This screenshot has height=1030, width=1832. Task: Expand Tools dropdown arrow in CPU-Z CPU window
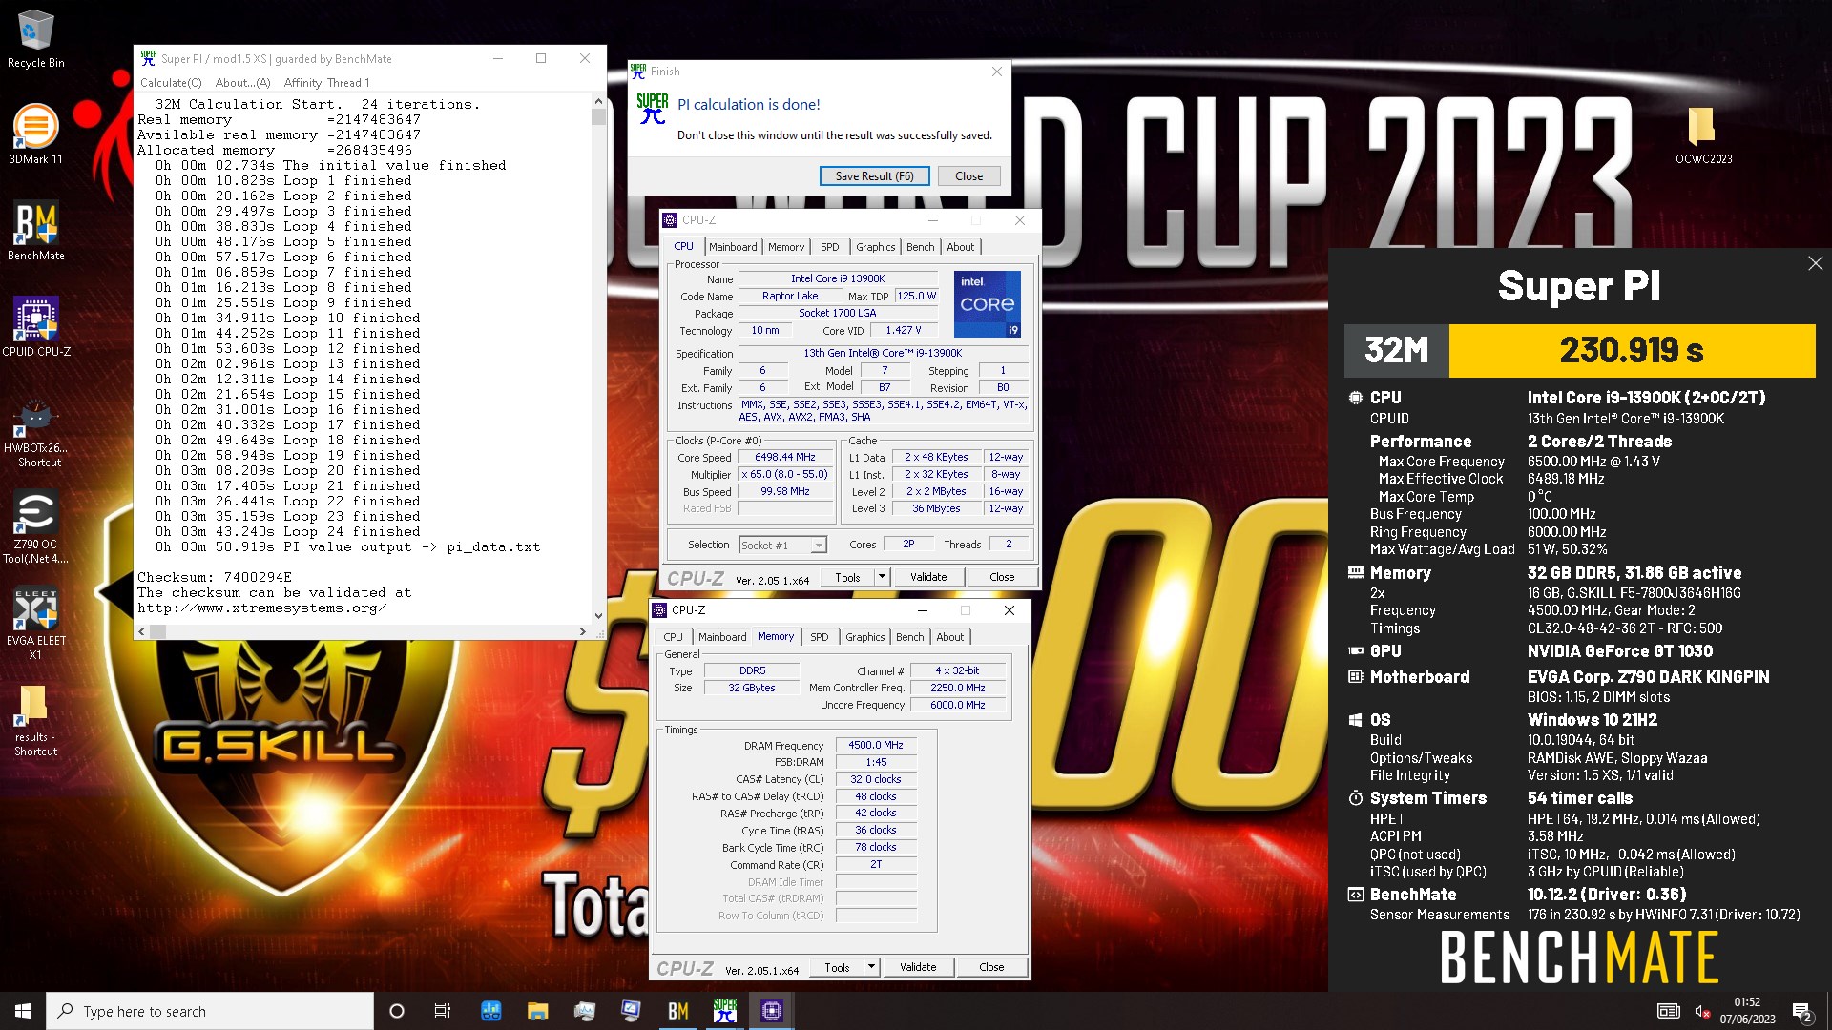pyautogui.click(x=882, y=577)
